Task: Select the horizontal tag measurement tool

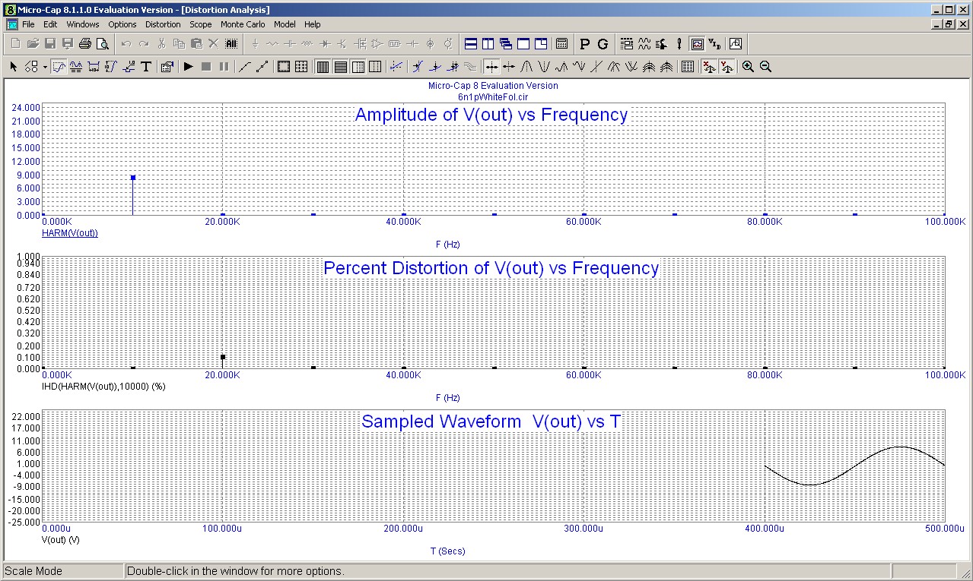Action: coord(94,67)
